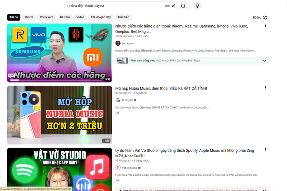The height and width of the screenshot is (191, 287).
Task: Open Vật Vờ Studio channel avatar
Action: [x=118, y=168]
